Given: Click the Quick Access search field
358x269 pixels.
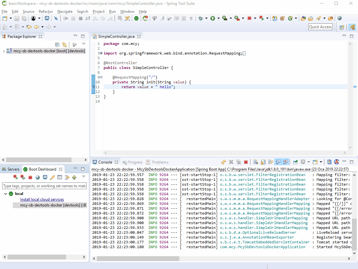Looking at the screenshot, I should click(x=320, y=27).
